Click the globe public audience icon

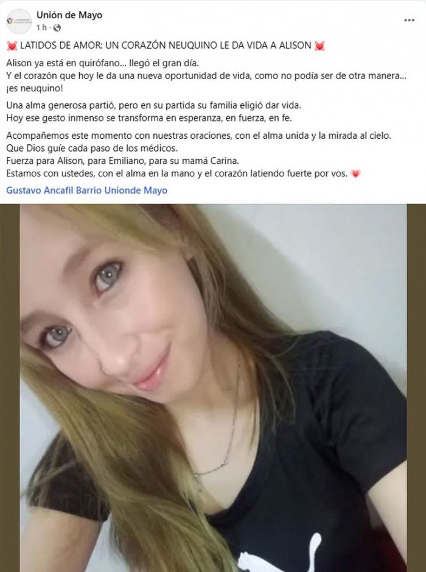(x=57, y=28)
